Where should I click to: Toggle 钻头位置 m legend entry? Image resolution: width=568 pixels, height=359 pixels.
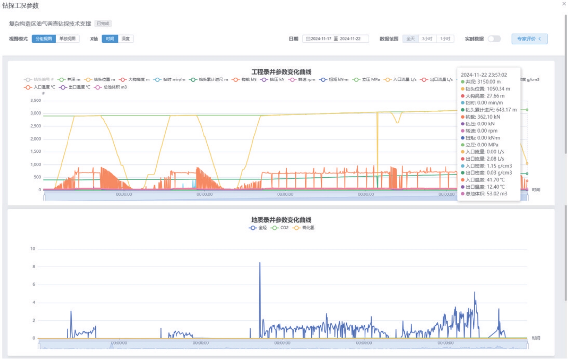pos(99,79)
